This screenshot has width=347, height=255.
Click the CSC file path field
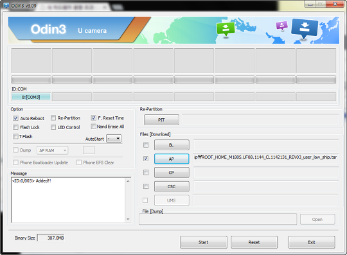266,186
